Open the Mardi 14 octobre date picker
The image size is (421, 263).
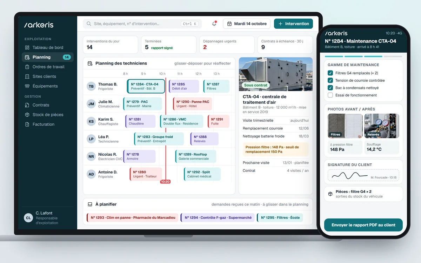tap(247, 24)
